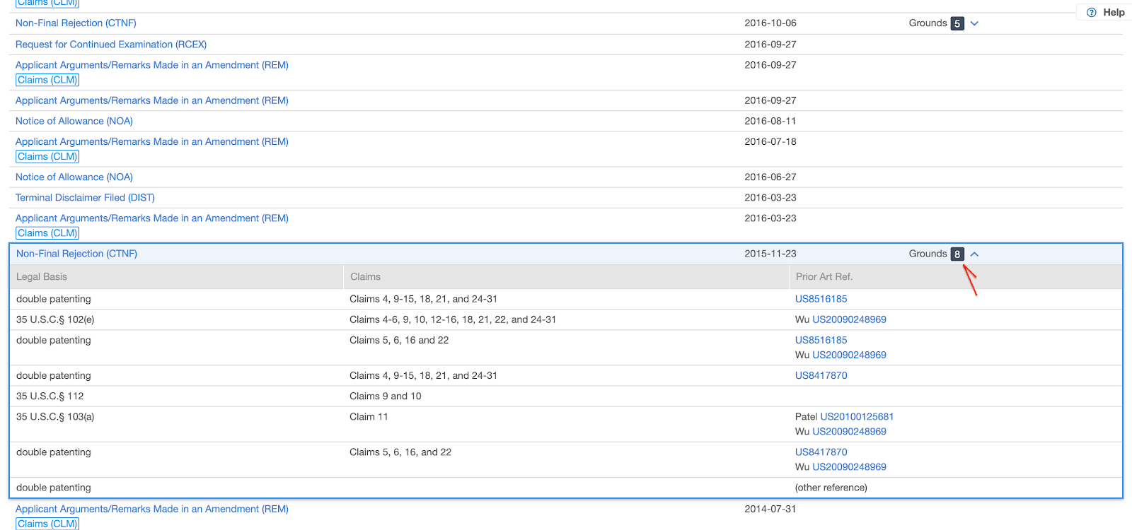
Task: Select the date 2014-07-31
Action: tap(770, 509)
